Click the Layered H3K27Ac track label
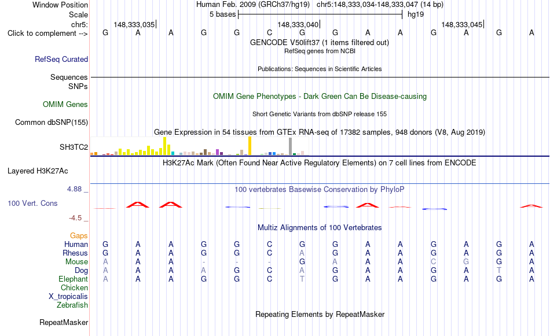 (38, 171)
